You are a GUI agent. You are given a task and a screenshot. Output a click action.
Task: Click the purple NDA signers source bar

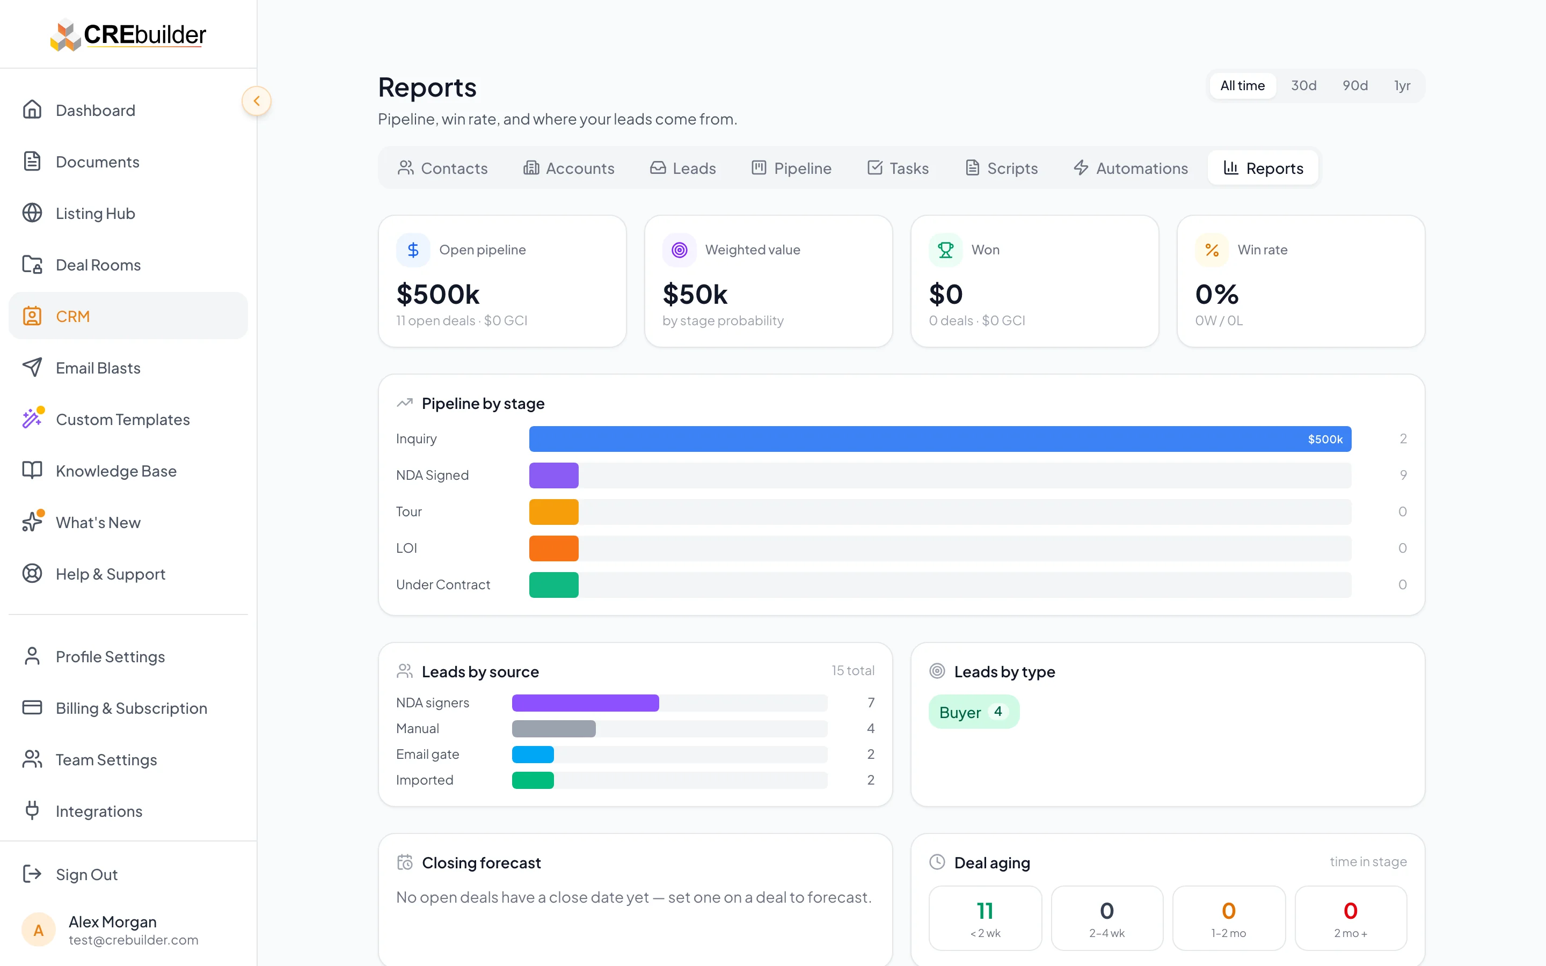[x=585, y=703]
